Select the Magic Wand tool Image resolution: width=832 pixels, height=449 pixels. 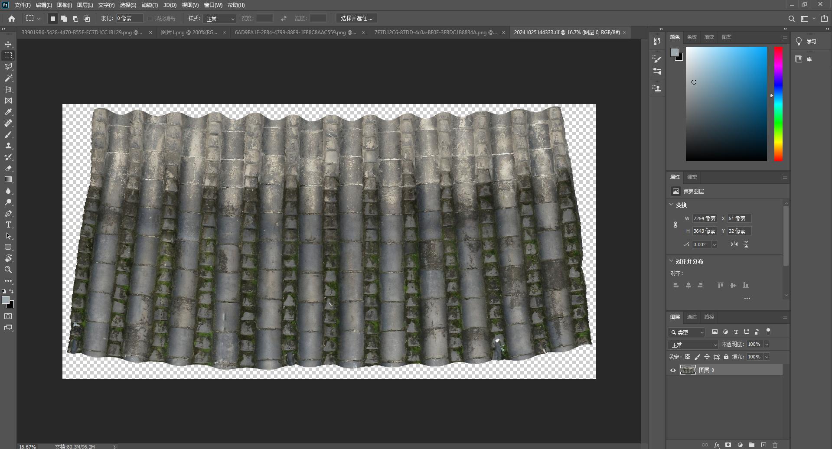click(x=8, y=78)
